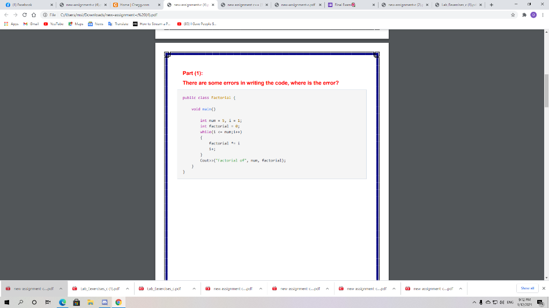Screen dimensions: 549x308
Task: Click 'public class Factorial {' code line
Action: point(209,98)
